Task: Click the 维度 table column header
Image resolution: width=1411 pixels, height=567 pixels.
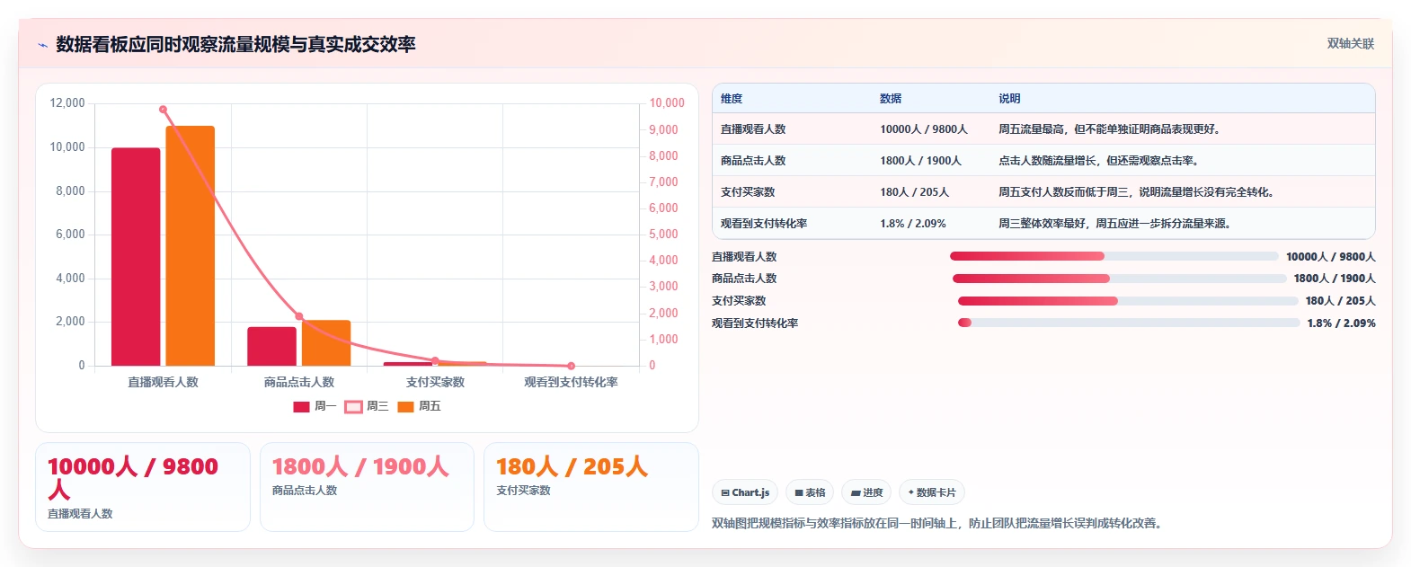Action: [x=732, y=99]
